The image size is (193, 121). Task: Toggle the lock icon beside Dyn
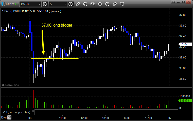click(9, 117)
